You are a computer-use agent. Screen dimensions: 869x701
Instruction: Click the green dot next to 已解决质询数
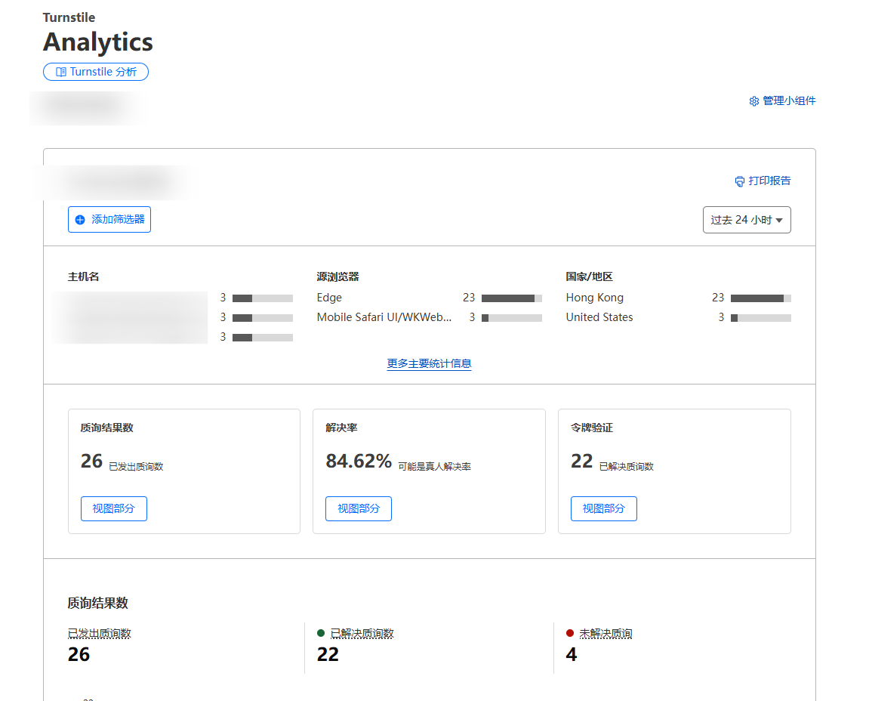tap(321, 633)
